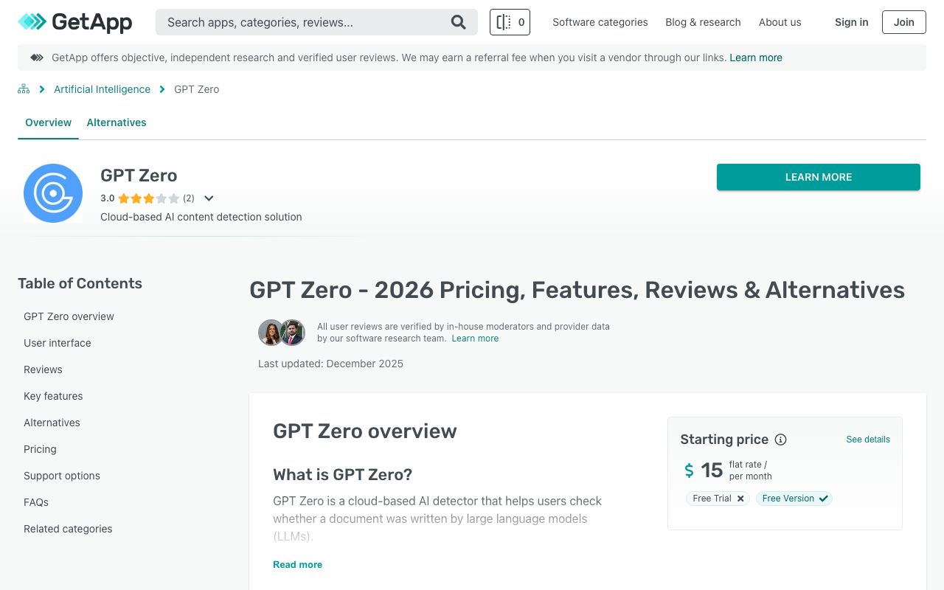
Task: Jump to Support options section
Action: point(62,476)
